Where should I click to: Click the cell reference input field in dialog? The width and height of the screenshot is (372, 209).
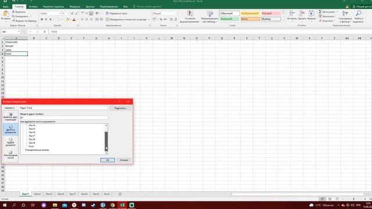click(64, 117)
